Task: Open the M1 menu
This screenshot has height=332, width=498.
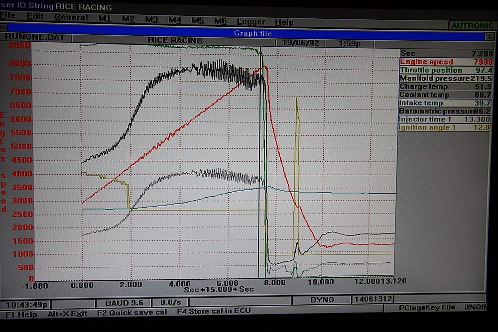Action: [105, 18]
